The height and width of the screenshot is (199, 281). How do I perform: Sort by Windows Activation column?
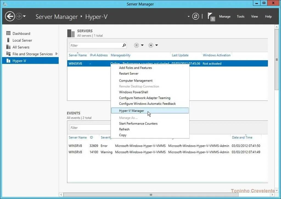[x=217, y=55]
